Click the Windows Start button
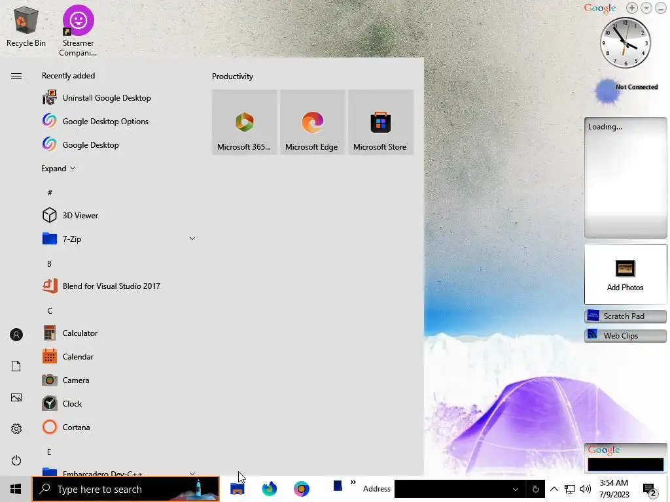 coord(16,489)
